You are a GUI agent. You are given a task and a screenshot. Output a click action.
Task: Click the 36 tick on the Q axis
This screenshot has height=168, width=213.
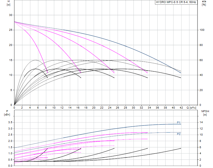(157, 108)
